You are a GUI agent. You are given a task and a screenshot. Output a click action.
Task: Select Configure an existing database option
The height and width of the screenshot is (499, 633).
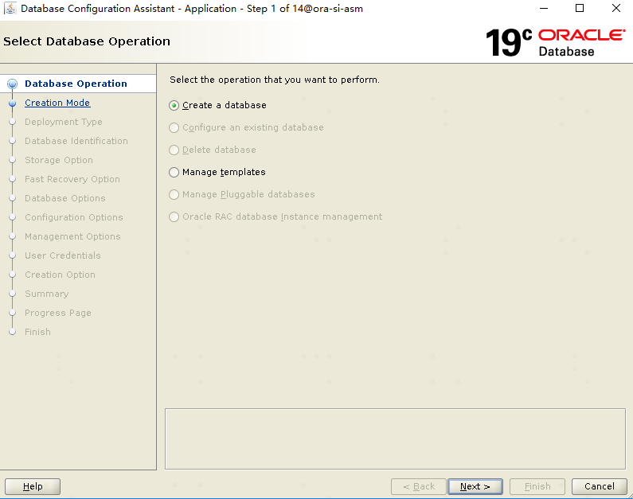pos(246,127)
